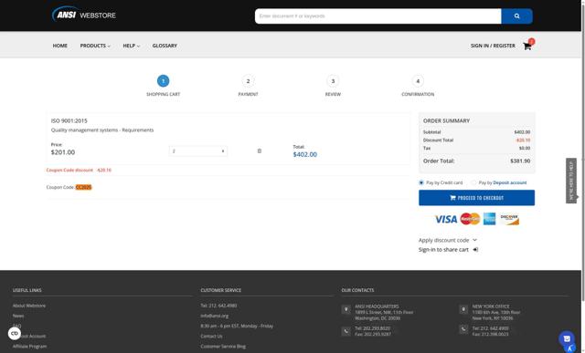Click Affiliate Program footer link
This screenshot has height=353, width=585.
(x=29, y=346)
